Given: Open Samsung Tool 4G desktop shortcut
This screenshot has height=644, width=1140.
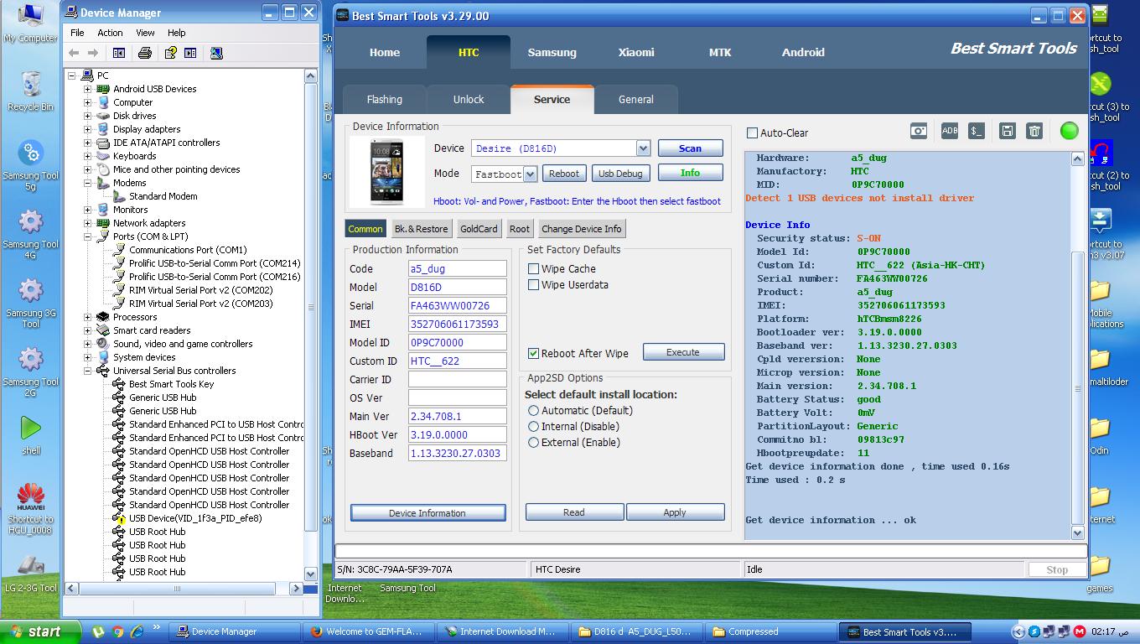Looking at the screenshot, I should tap(31, 234).
